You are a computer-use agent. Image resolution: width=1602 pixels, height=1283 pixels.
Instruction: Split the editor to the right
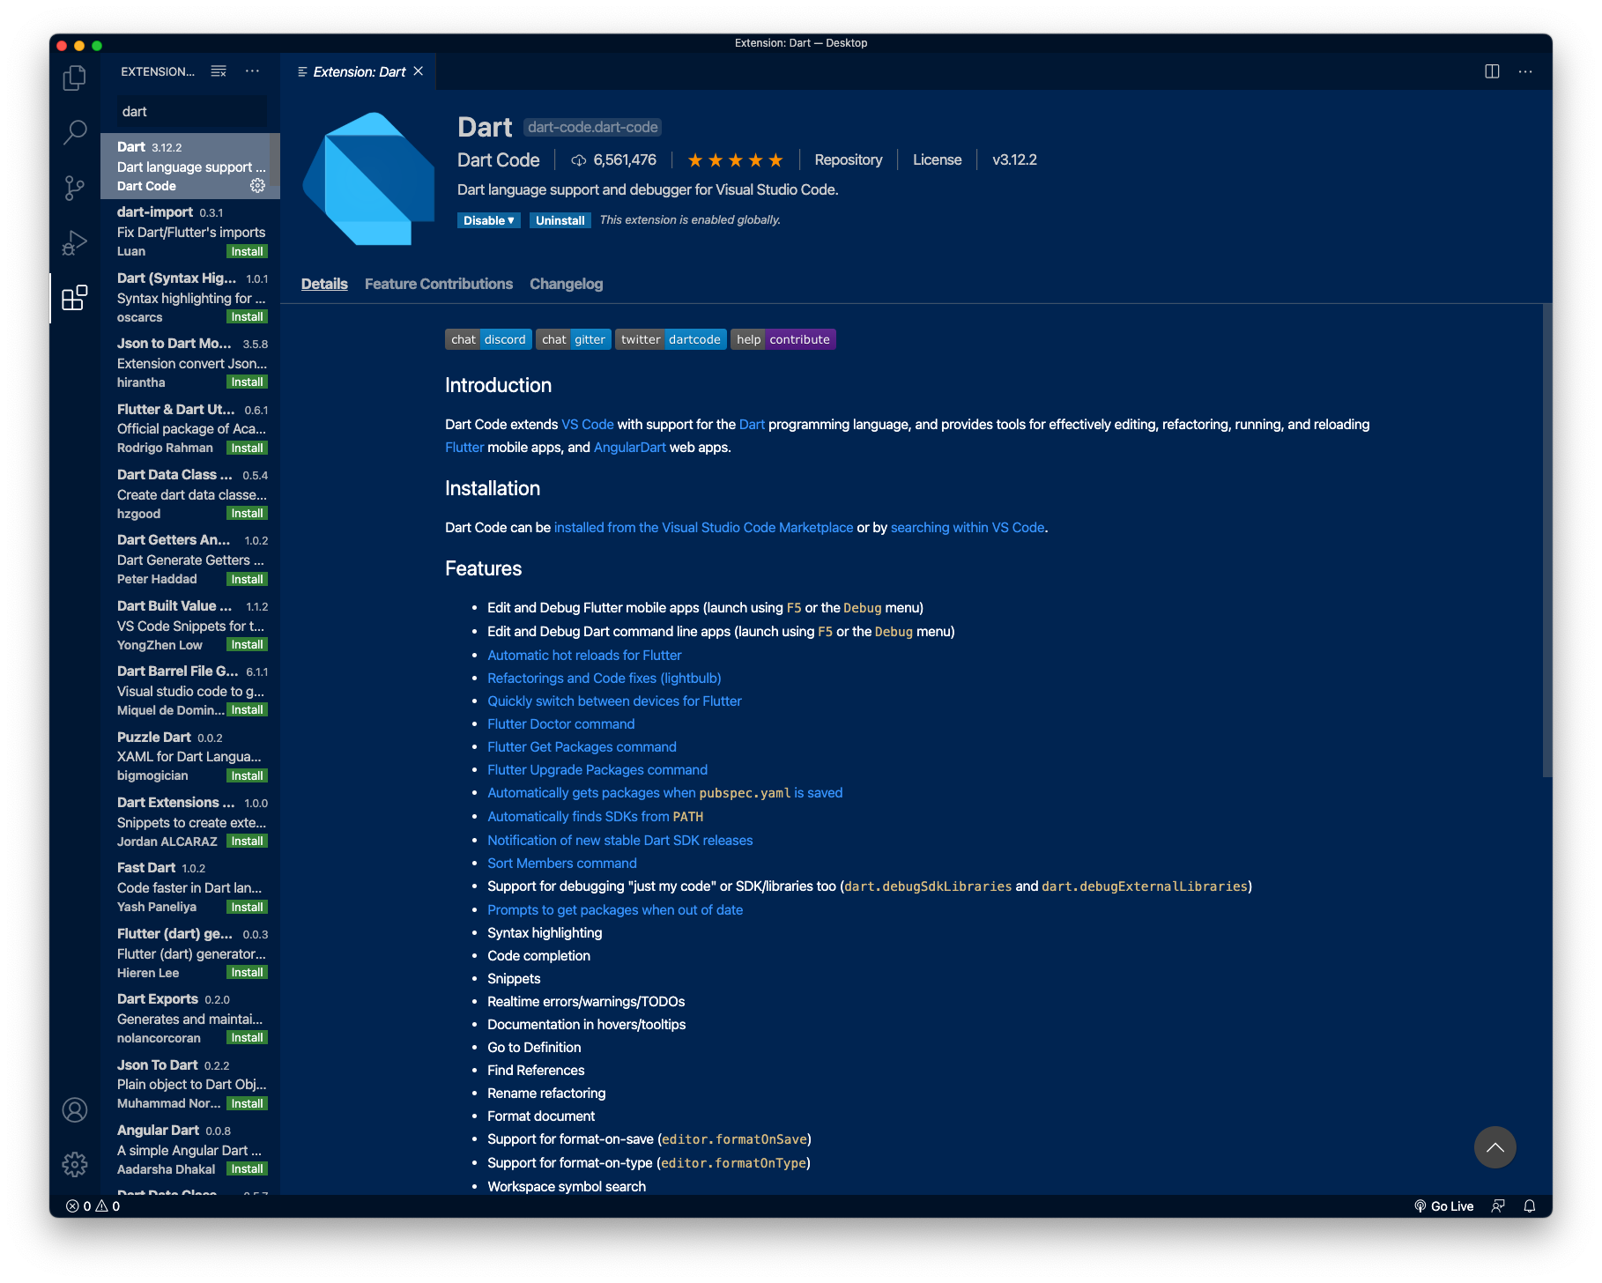click(1492, 71)
